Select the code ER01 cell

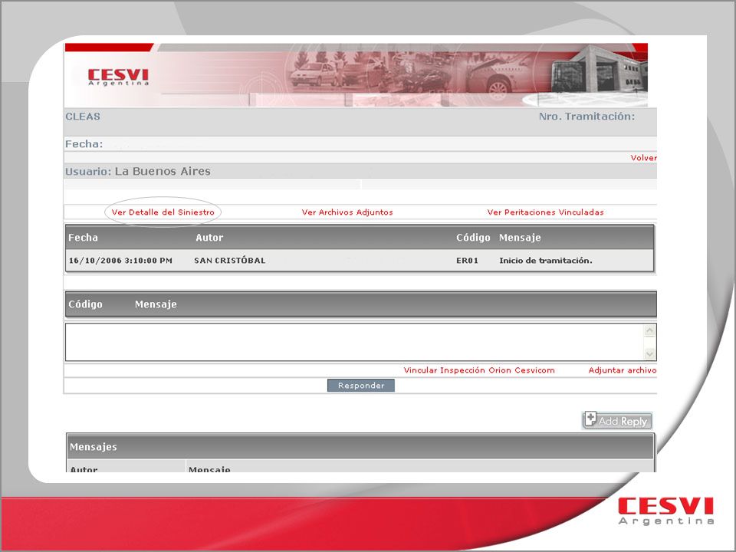[x=467, y=261]
